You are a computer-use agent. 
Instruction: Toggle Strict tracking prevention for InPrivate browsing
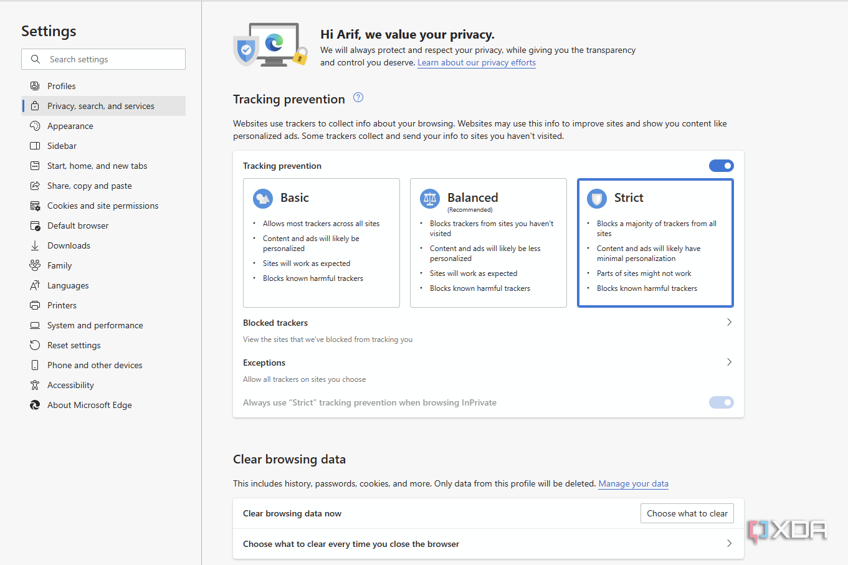[x=721, y=402]
